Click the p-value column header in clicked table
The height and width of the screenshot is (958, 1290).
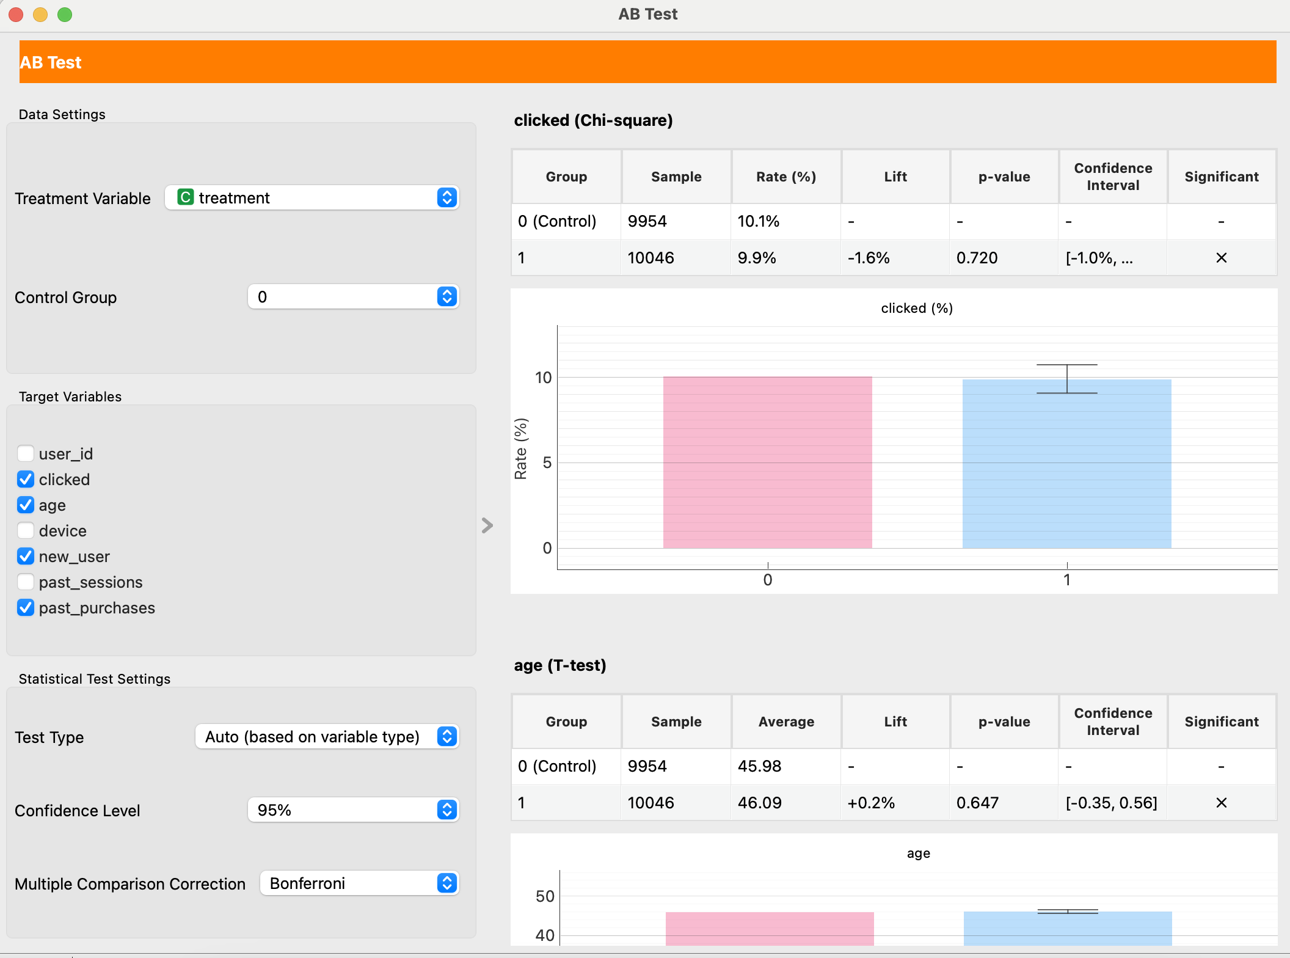coord(1004,177)
